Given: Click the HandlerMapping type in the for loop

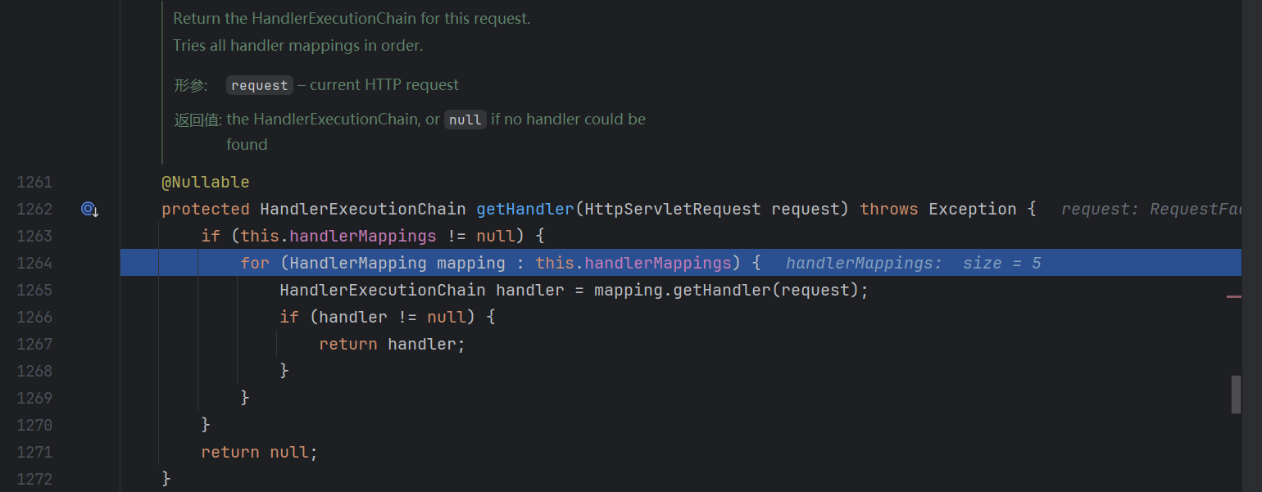Looking at the screenshot, I should (358, 263).
